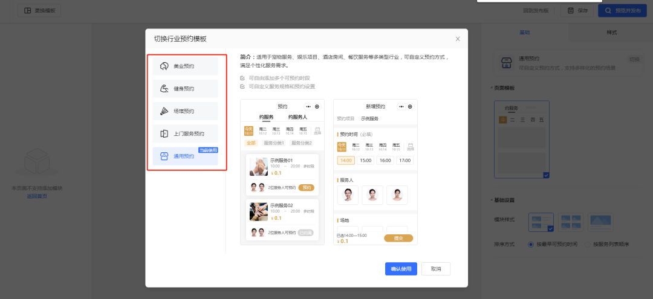Click the 服务分类1 filter chip

coord(274,143)
